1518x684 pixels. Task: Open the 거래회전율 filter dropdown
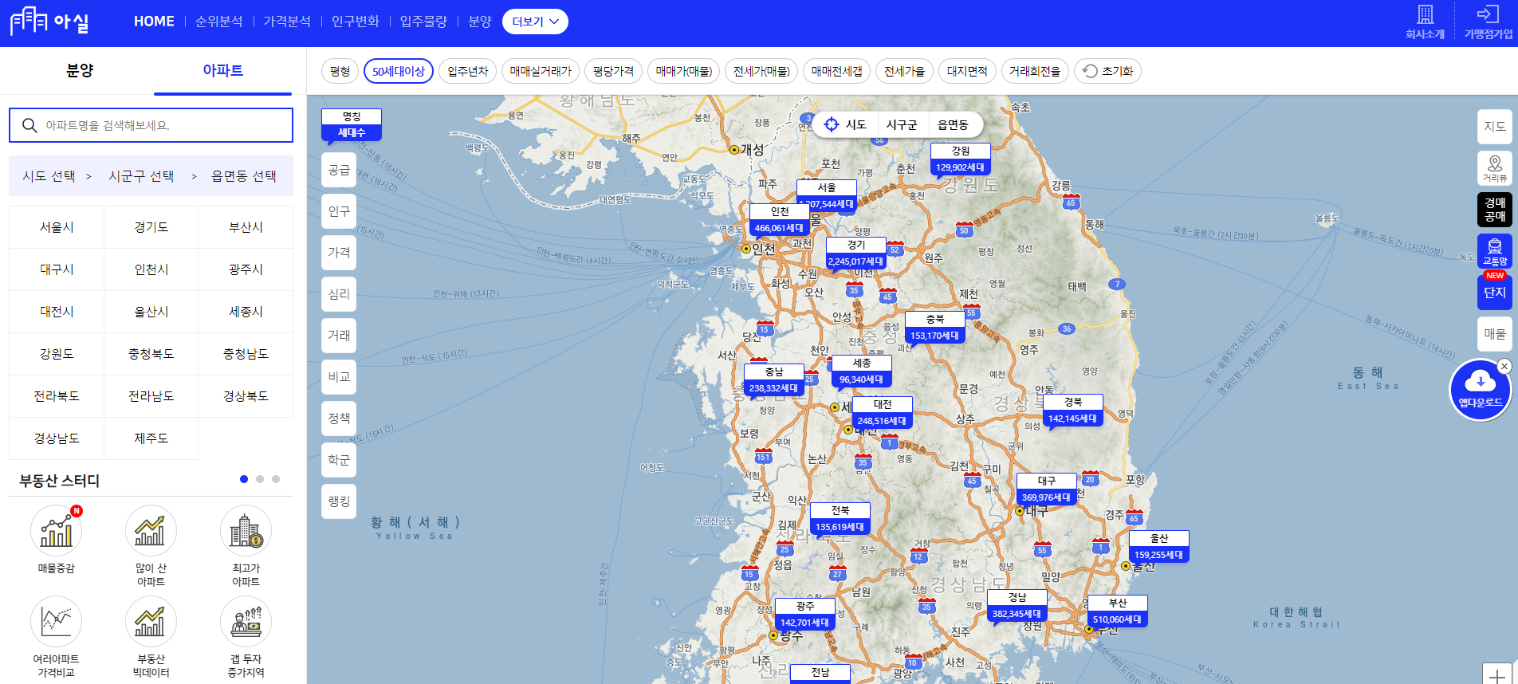(x=1035, y=71)
